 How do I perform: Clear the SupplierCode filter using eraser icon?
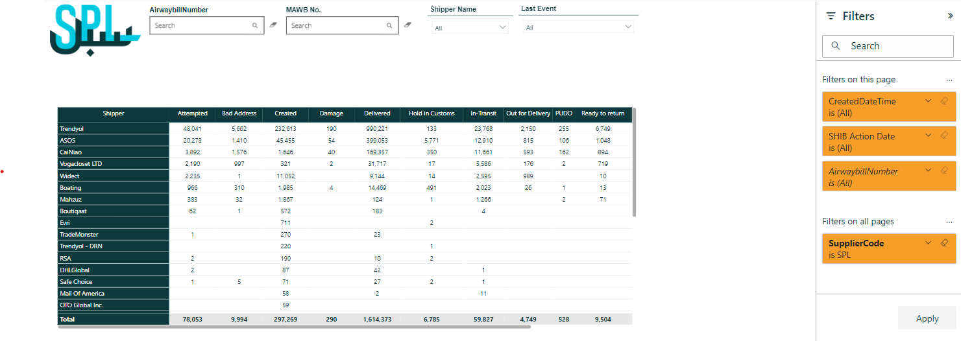[945, 243]
